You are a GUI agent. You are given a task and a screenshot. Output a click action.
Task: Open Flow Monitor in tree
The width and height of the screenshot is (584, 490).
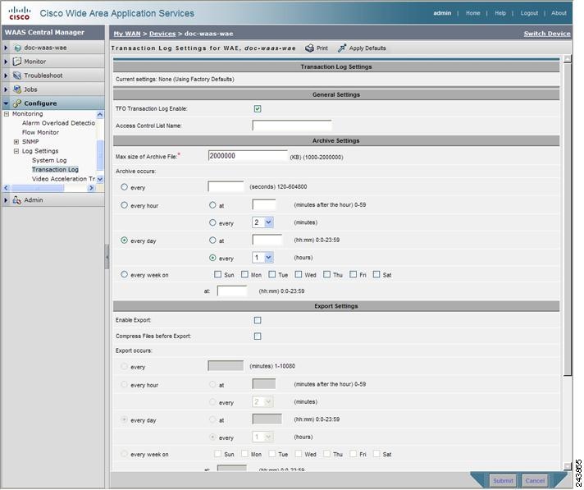click(40, 132)
